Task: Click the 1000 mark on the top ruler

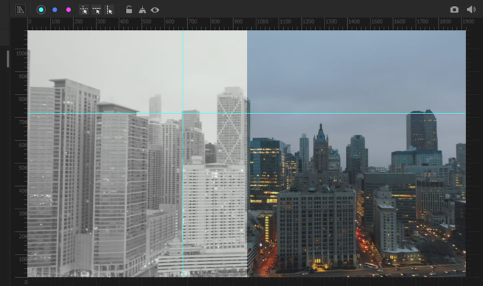Action: pos(261,23)
